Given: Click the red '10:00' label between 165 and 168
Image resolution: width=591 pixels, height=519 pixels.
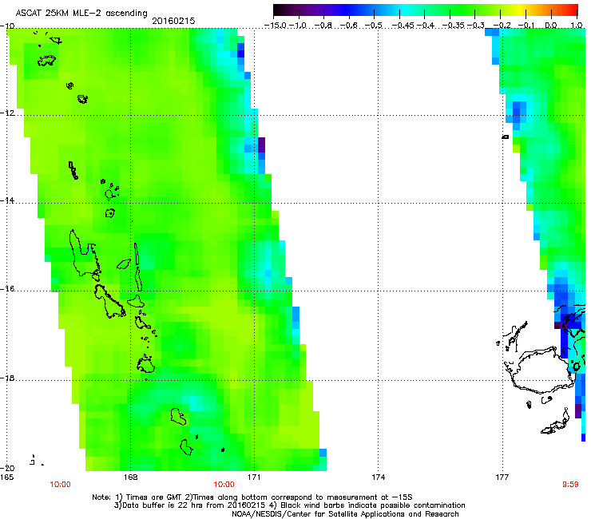Looking at the screenshot, I should point(61,485).
